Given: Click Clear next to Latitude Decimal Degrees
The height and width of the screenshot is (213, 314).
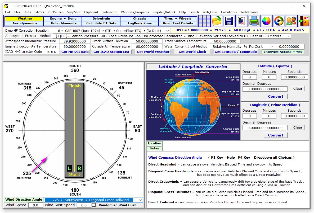Looking at the screenshot, I should (x=298, y=89).
